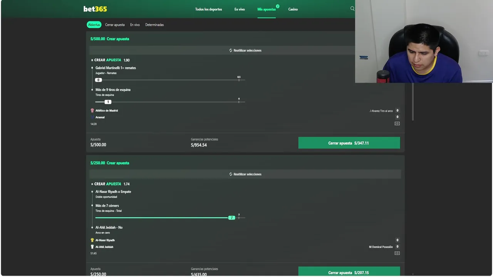
Task: Click Al-Nassr Riyadh o Empate selection
Action: (113, 192)
